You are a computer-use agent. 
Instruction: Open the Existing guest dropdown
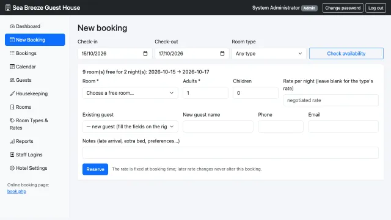pyautogui.click(x=130, y=127)
